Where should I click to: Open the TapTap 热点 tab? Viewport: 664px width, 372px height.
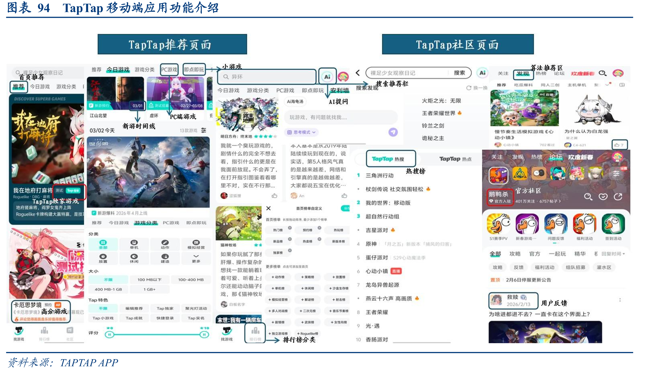click(455, 159)
